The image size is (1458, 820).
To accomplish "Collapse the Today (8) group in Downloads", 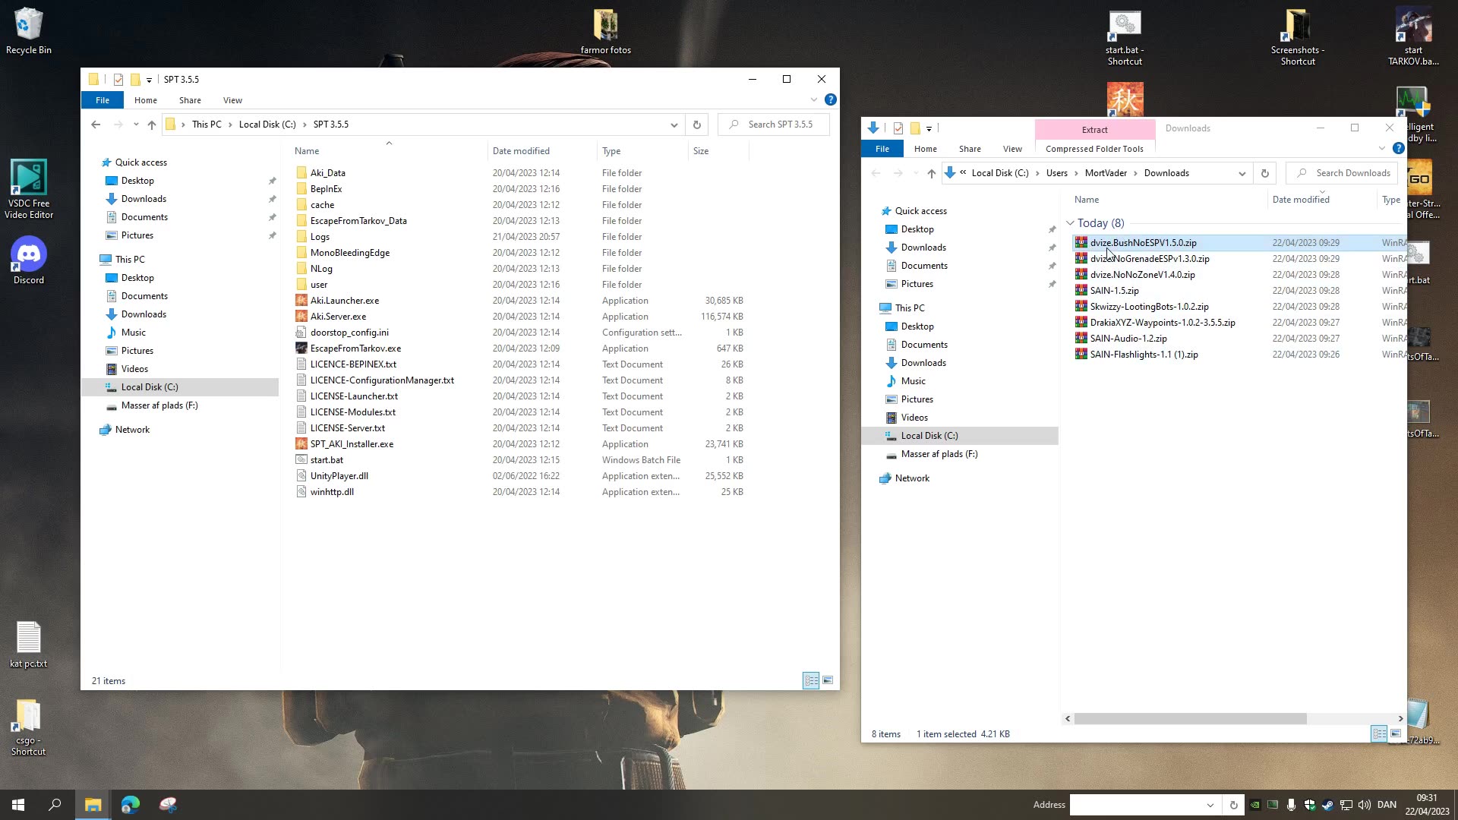I will 1071,222.
